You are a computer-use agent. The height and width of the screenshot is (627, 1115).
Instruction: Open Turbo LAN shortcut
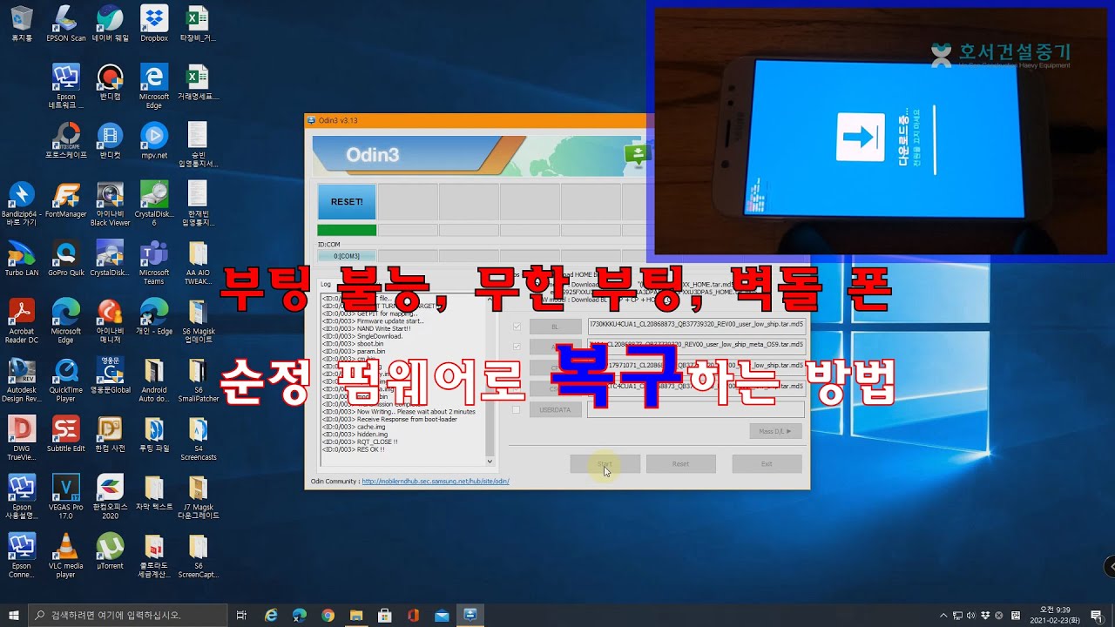(22, 259)
